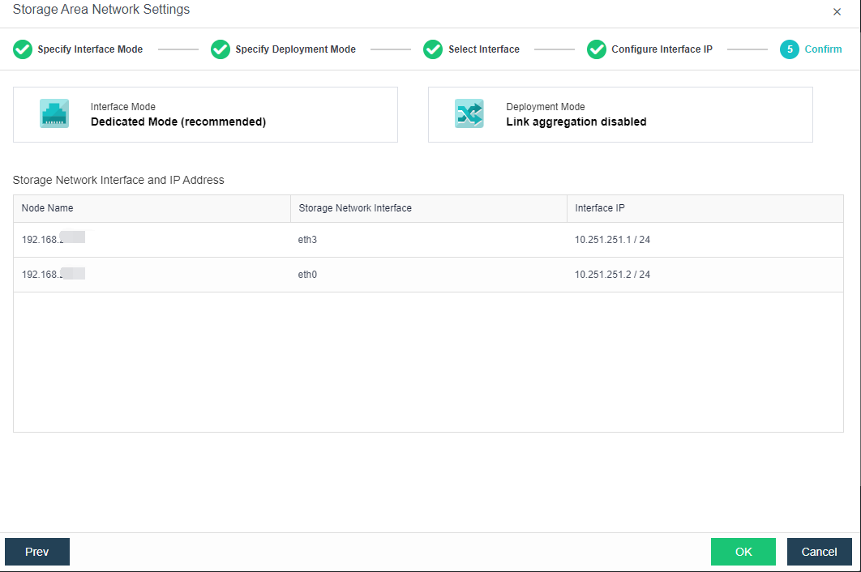Open the Dedicated Mode interface card

click(205, 113)
